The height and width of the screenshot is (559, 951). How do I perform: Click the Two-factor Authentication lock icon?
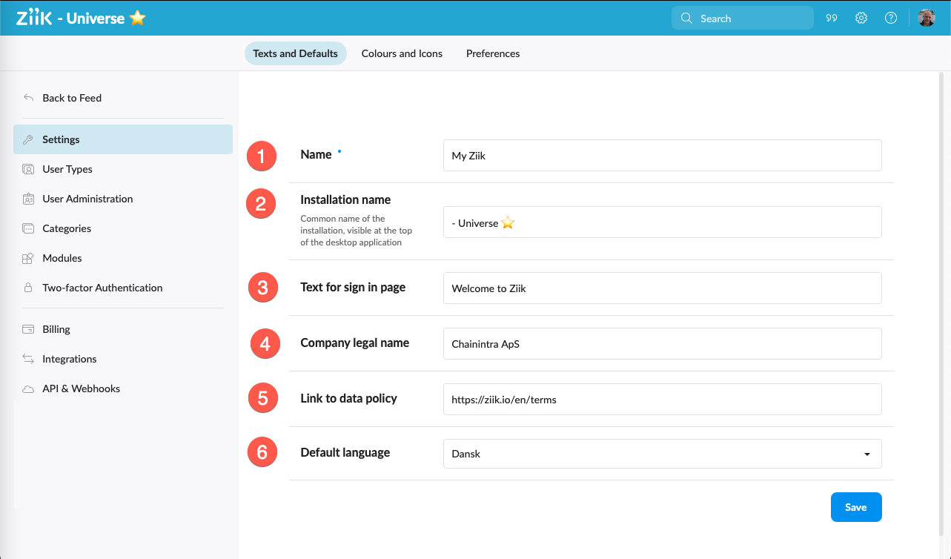[x=28, y=288]
